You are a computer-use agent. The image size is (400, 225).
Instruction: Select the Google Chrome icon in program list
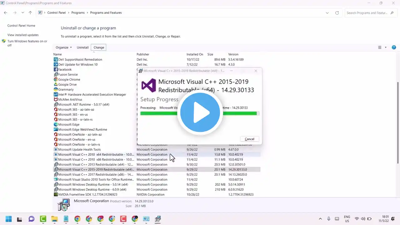[56, 79]
